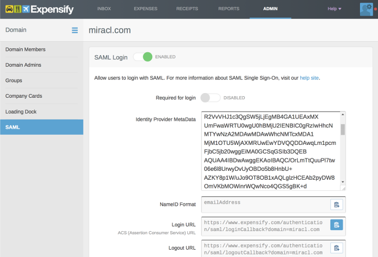Click the DISABLED status label
This screenshot has width=378, height=257.
[x=234, y=98]
